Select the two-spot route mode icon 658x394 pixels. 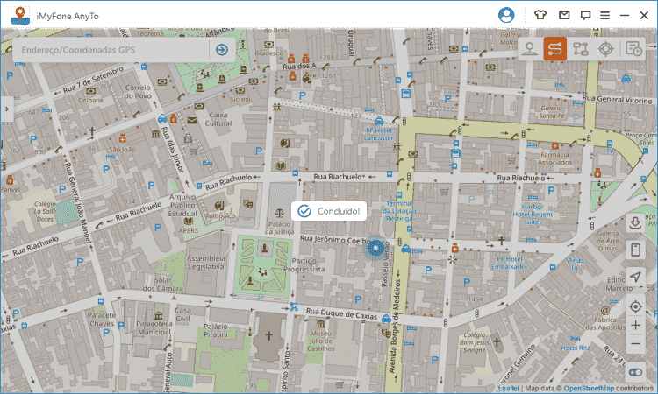[x=554, y=48]
